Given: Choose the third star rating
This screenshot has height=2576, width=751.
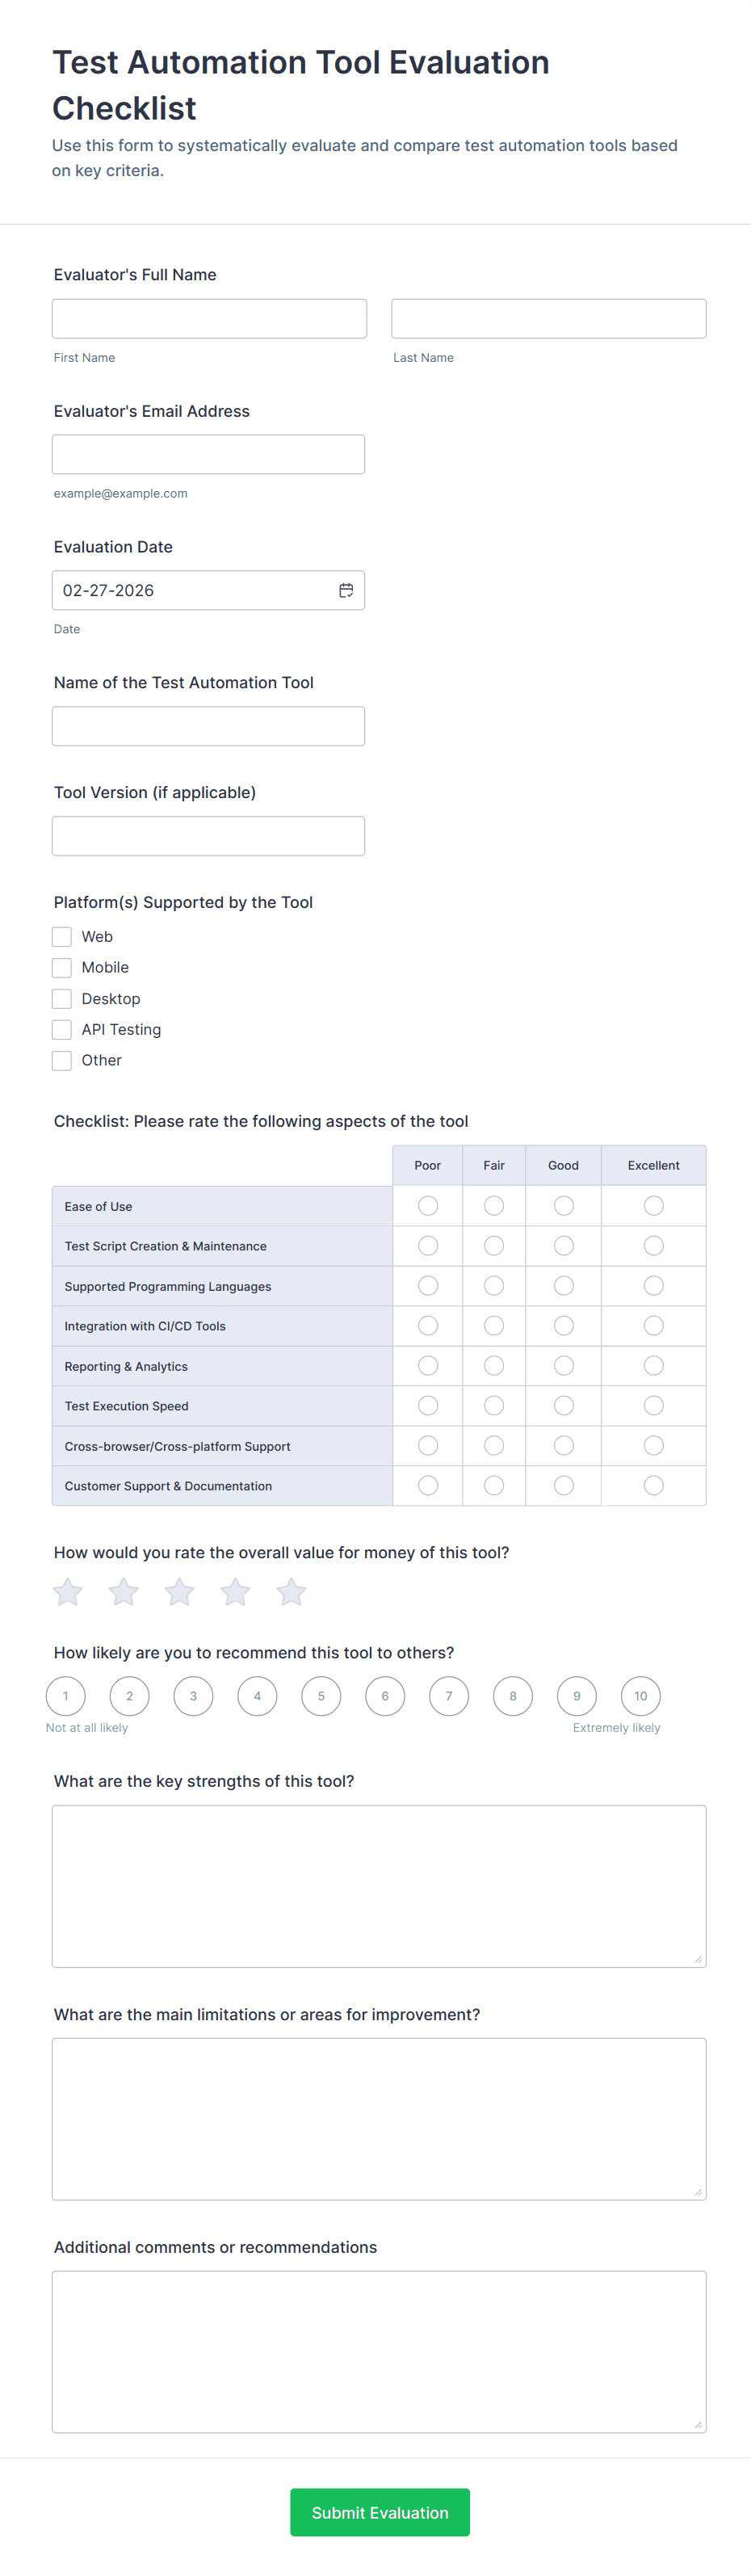Looking at the screenshot, I should click(x=180, y=1592).
